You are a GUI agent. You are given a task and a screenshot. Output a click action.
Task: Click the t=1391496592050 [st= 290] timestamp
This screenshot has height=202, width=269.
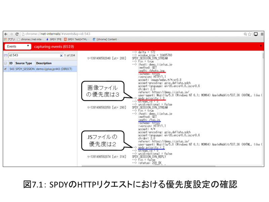(107, 107)
